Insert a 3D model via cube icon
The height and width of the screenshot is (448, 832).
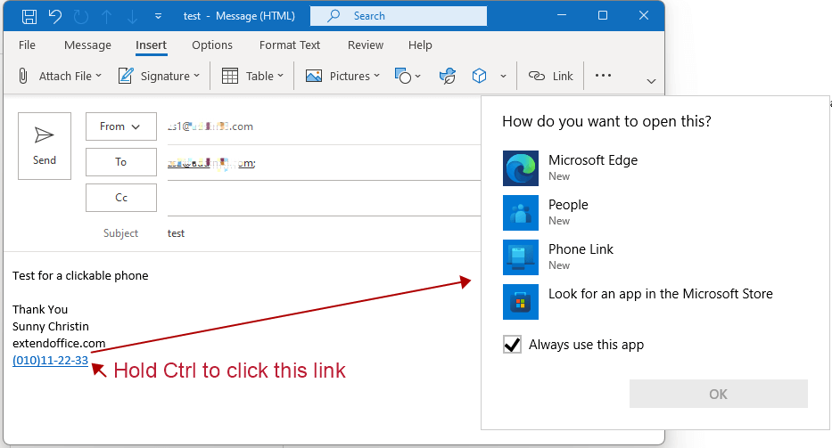click(x=480, y=77)
